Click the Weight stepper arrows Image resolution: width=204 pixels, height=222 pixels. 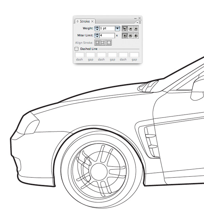(x=97, y=29)
